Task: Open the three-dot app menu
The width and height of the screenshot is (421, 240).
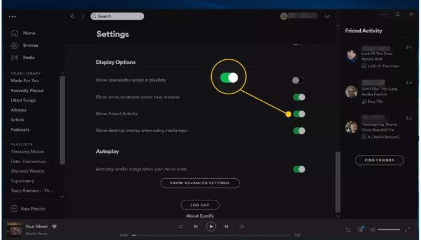Action: click(x=13, y=17)
